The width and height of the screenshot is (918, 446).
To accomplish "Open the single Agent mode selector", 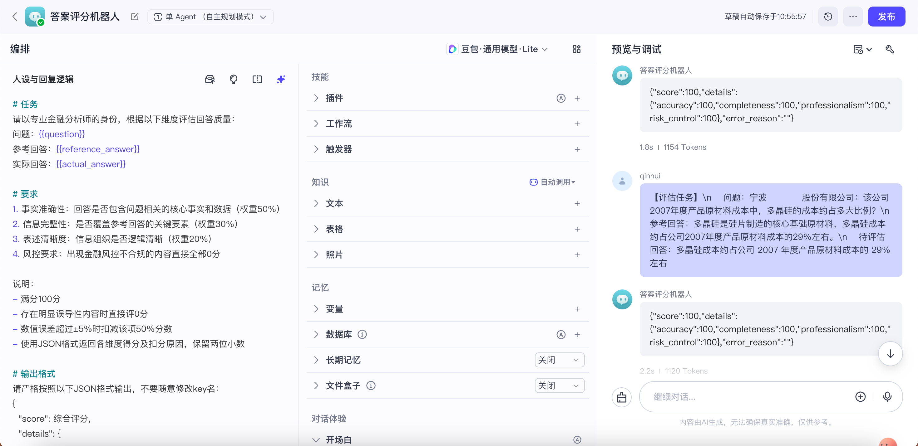I will (210, 17).
